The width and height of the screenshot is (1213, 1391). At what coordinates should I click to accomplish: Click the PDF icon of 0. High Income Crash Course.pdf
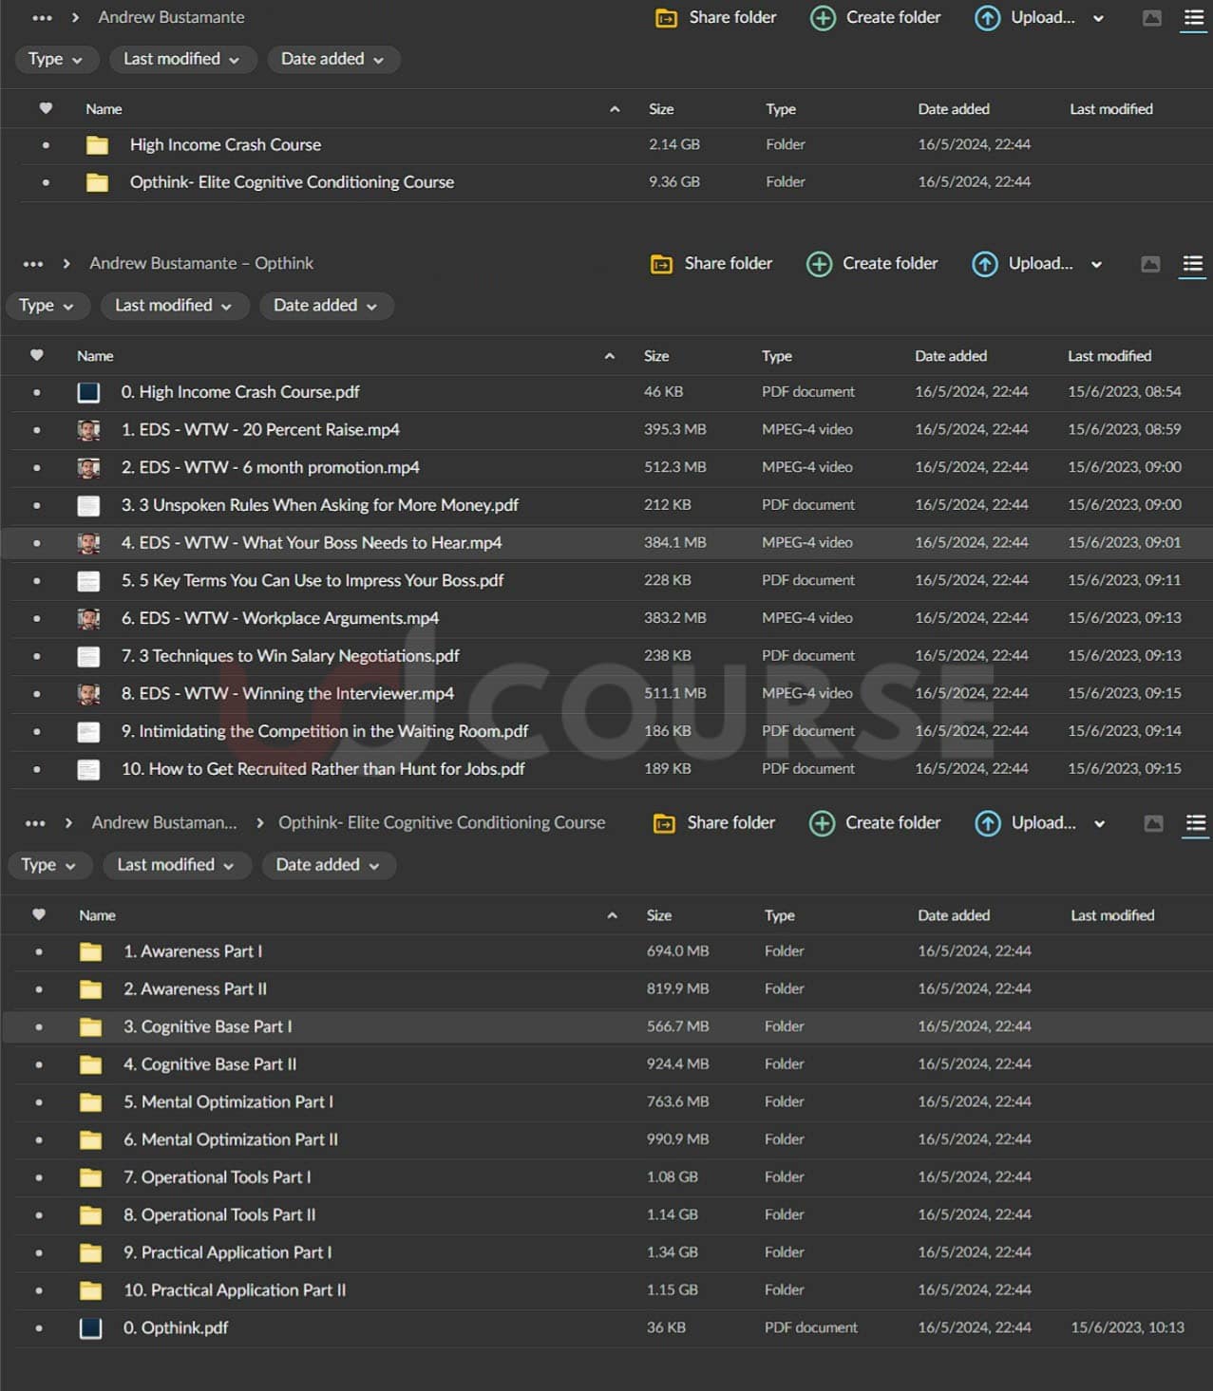(x=88, y=392)
